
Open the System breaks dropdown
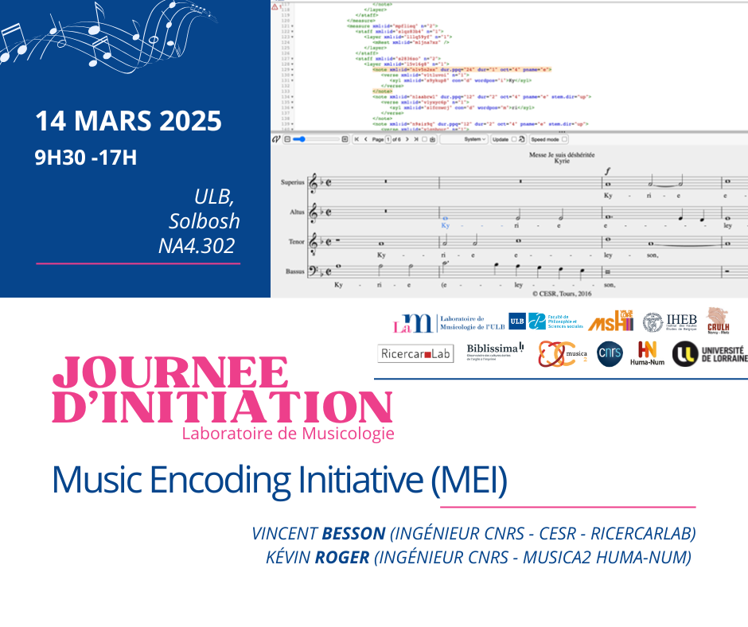[464, 139]
